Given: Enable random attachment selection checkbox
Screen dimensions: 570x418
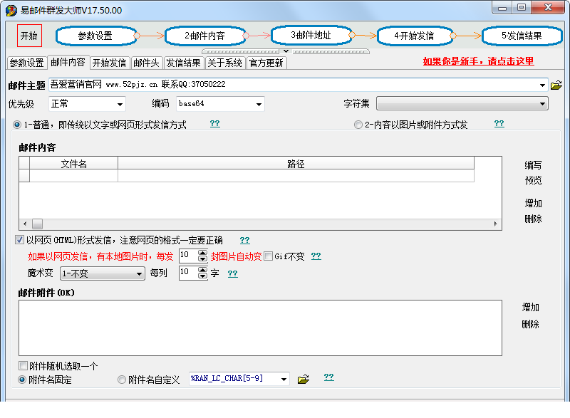Looking at the screenshot, I should pos(23,365).
